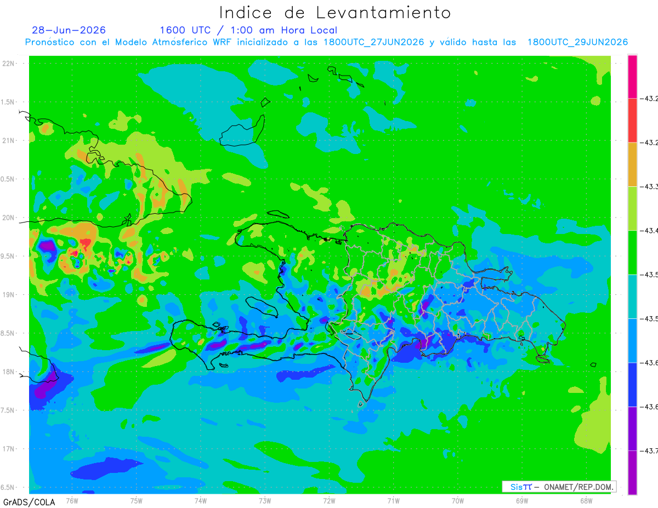Click the time text '1600 UTC / 1:00 am Hora Local'
This screenshot has width=658, height=508.
[x=248, y=31]
